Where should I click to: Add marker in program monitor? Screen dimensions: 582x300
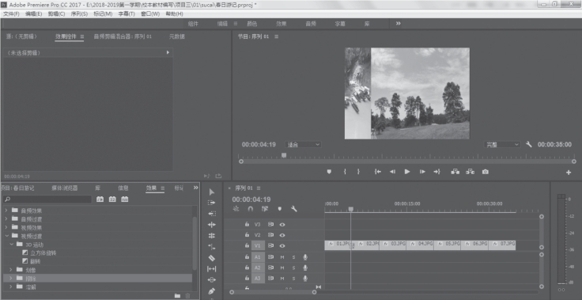329,172
